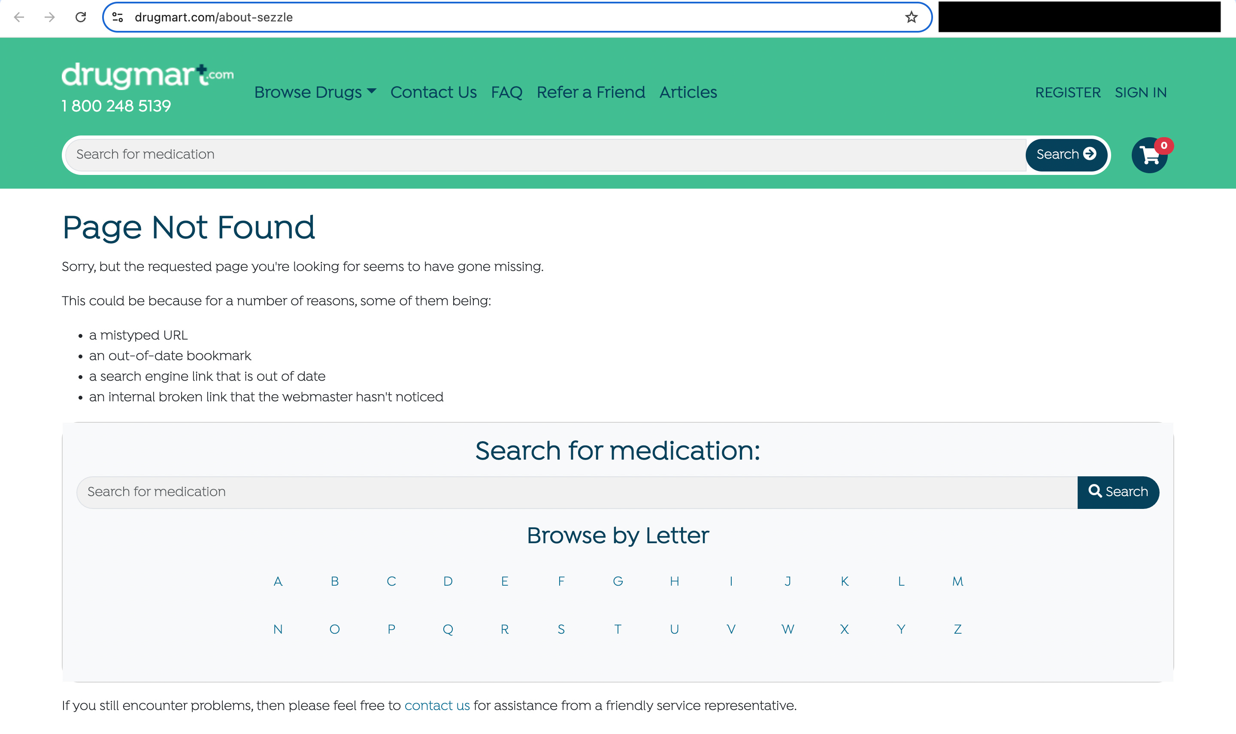This screenshot has height=734, width=1236.
Task: Click the 'Search for medication:' heading
Action: tap(618, 451)
